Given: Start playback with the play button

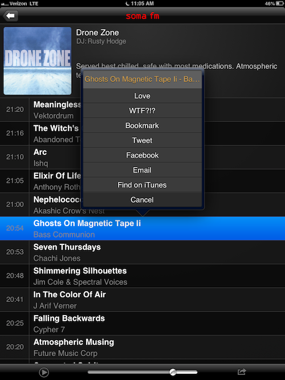Looking at the screenshot, I should pyautogui.click(x=44, y=372).
